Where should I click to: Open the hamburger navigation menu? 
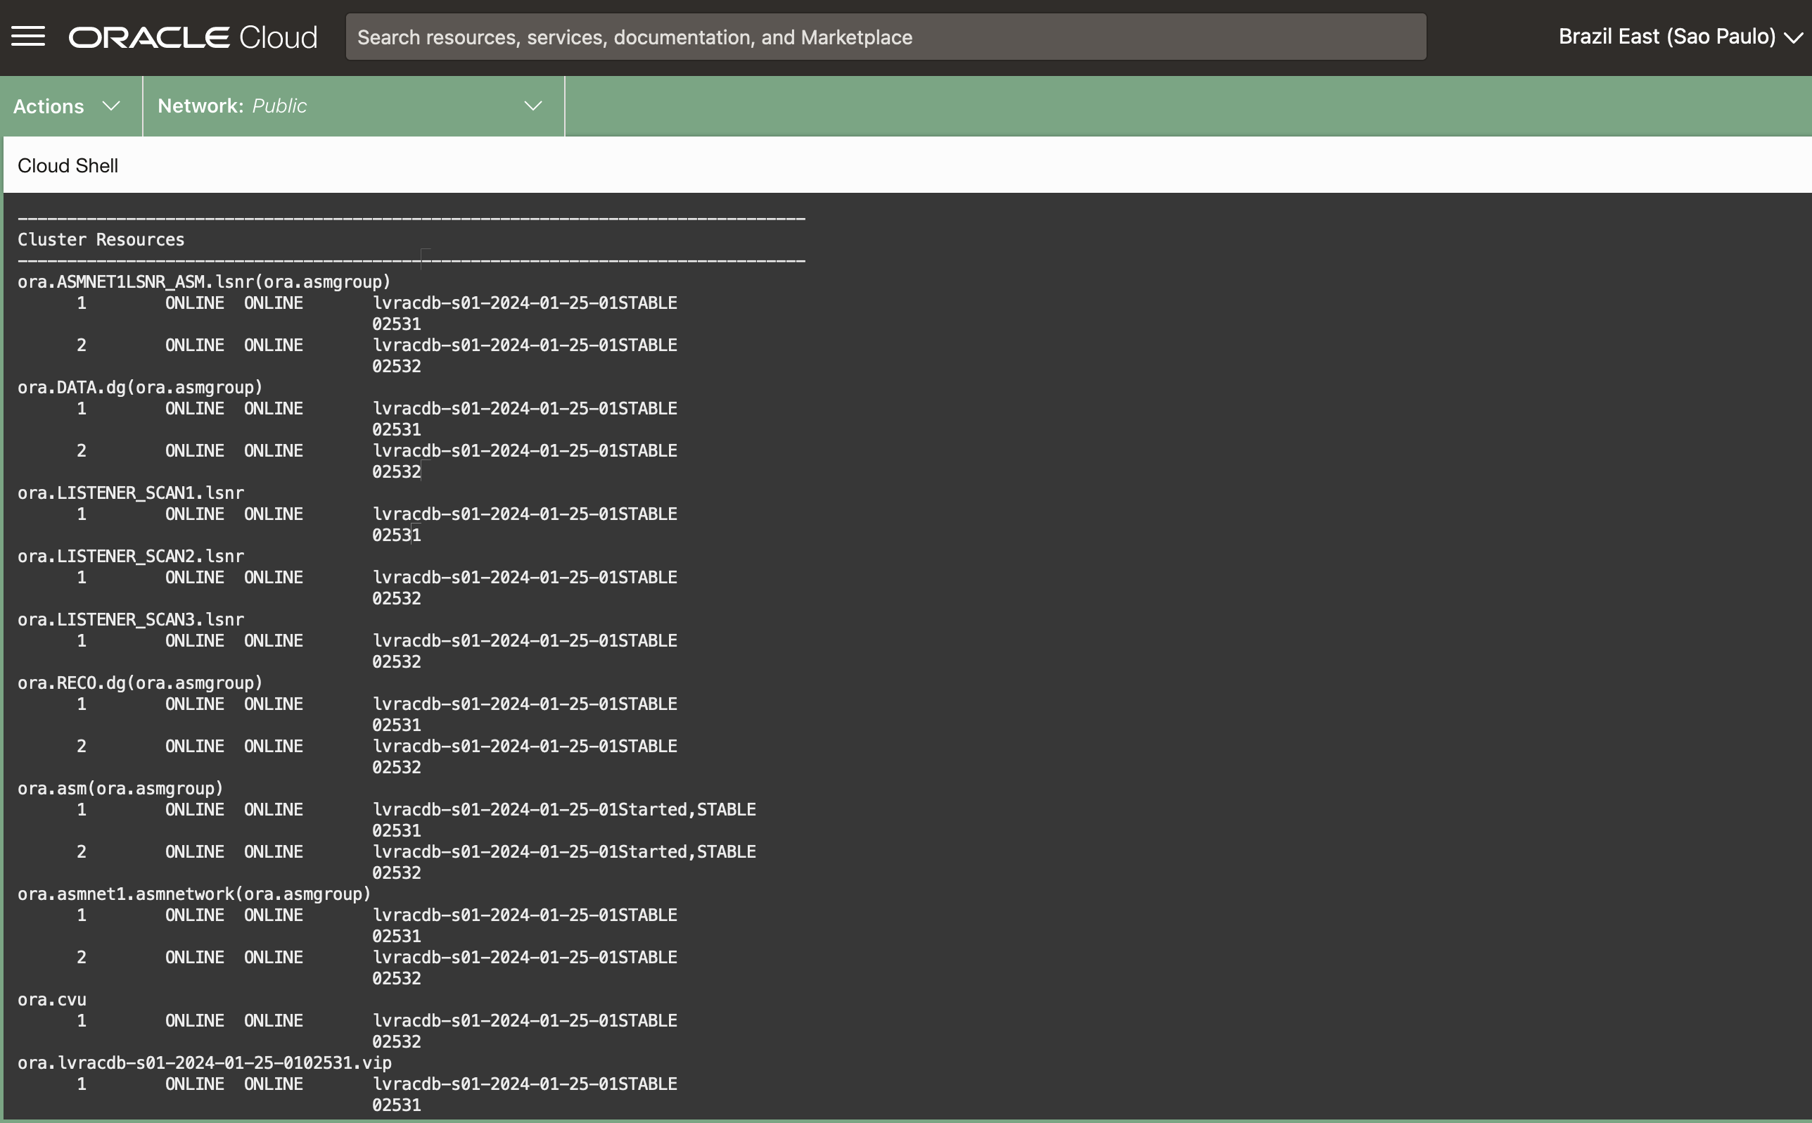[x=28, y=37]
